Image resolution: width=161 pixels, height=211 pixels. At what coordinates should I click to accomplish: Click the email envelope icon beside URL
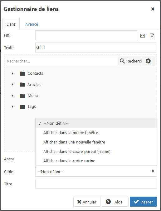click(143, 36)
